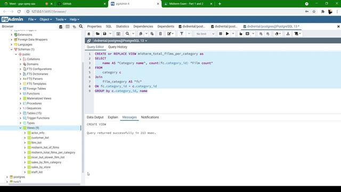
Task: Expand the Materialized Views node
Action: pos(20,98)
